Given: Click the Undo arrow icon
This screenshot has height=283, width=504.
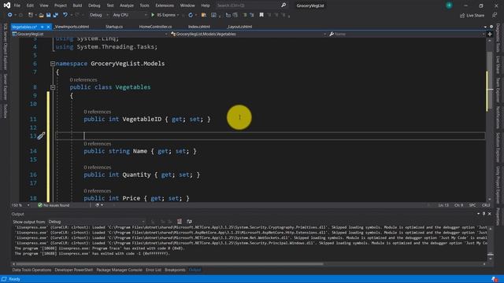Looking at the screenshot, I should [65, 15].
